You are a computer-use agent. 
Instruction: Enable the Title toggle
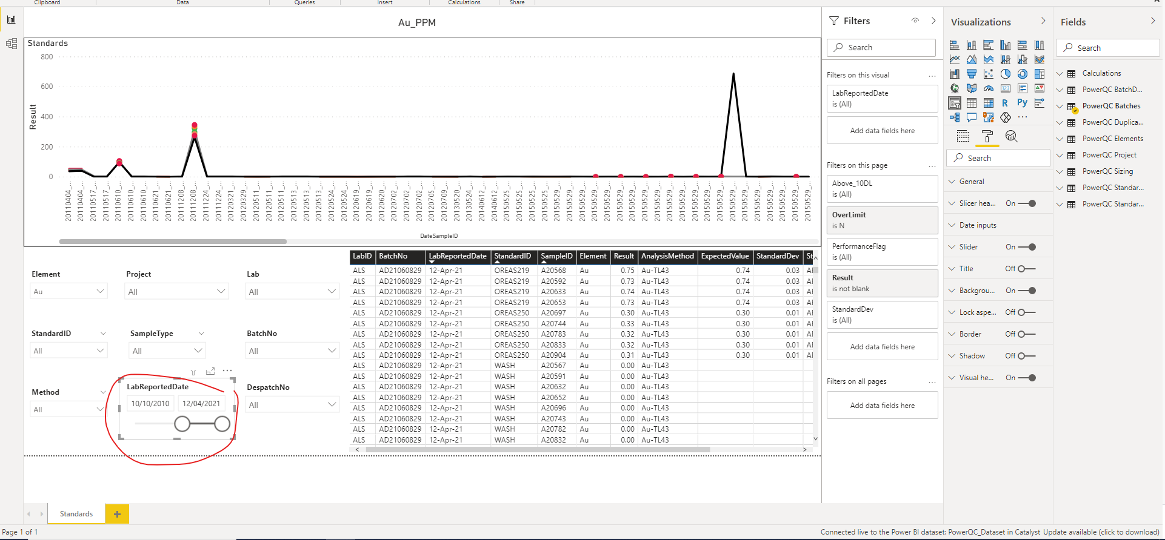[1027, 269]
